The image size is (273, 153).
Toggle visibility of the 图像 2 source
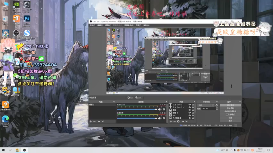click(x=190, y=113)
